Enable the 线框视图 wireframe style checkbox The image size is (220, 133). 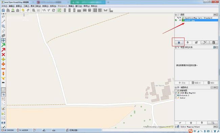tap(176, 90)
